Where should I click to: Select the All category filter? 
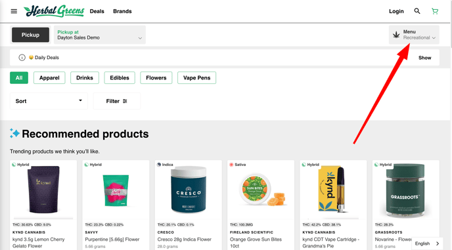coord(19,78)
